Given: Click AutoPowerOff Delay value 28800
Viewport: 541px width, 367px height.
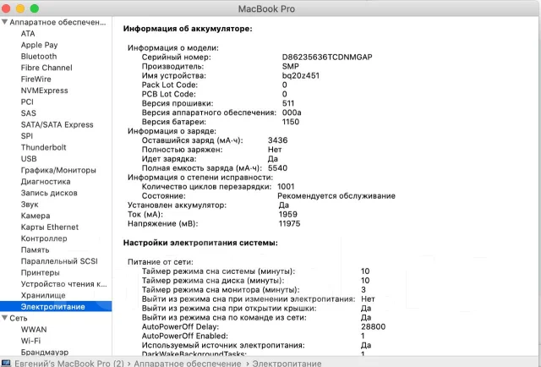Looking at the screenshot, I should (373, 326).
